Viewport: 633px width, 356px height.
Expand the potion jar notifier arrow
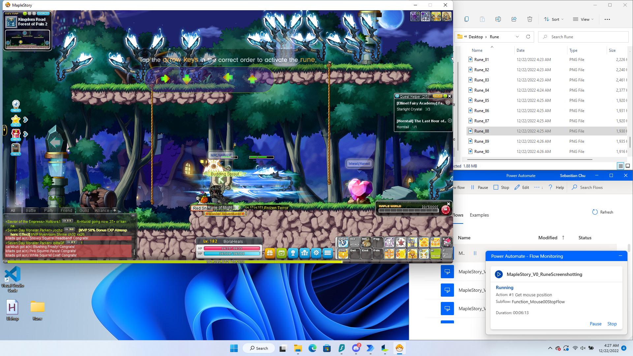tap(26, 134)
